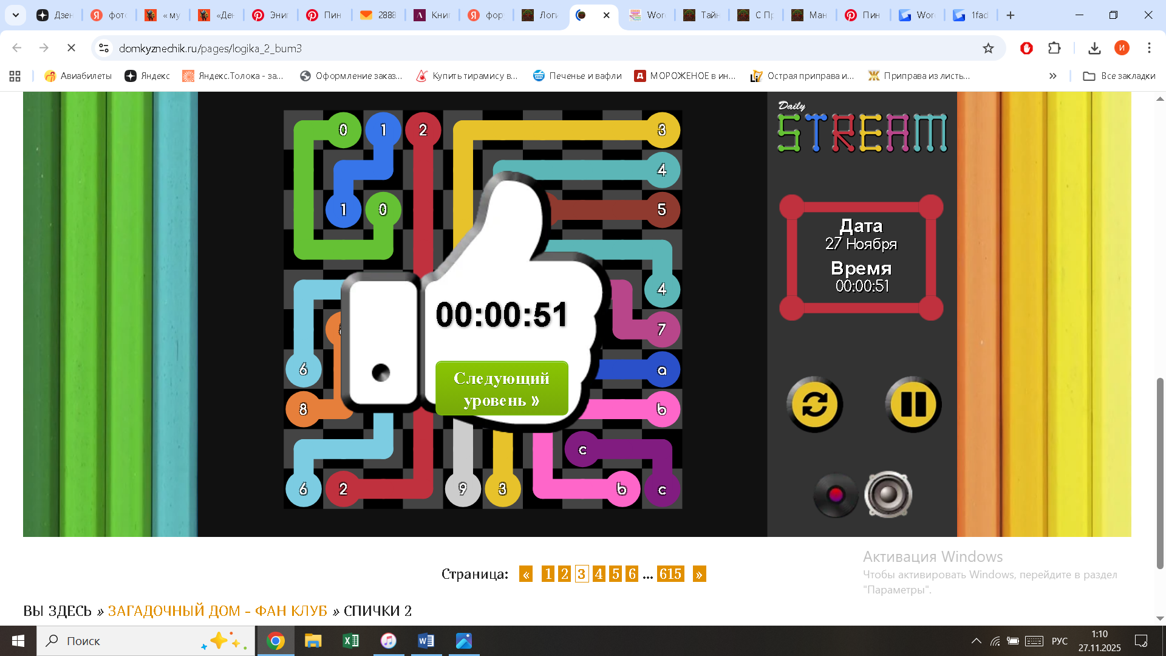1166x656 pixels.
Task: Switch to the Дзен tab
Action: coord(55,15)
